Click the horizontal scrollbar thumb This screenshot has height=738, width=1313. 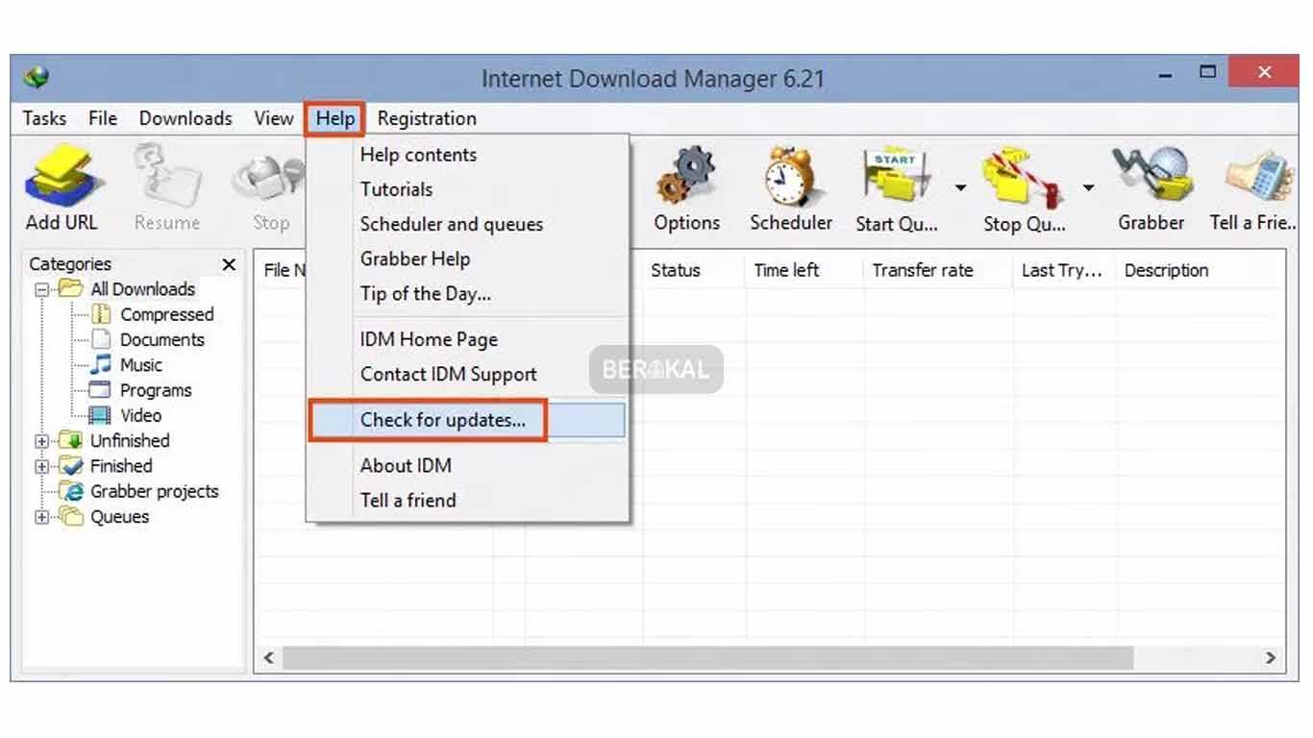(x=707, y=658)
